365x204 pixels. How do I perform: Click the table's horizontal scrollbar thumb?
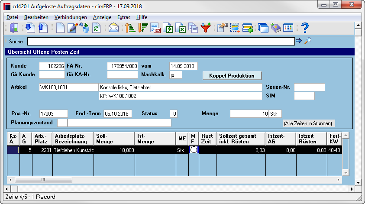pyautogui.click(x=44, y=180)
